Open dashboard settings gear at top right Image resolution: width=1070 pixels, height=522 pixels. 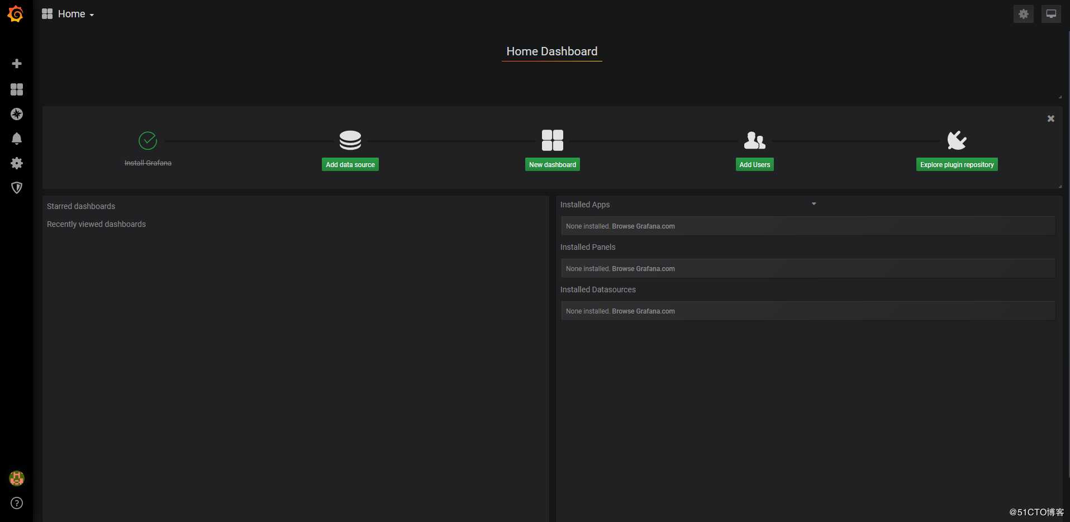pos(1024,14)
